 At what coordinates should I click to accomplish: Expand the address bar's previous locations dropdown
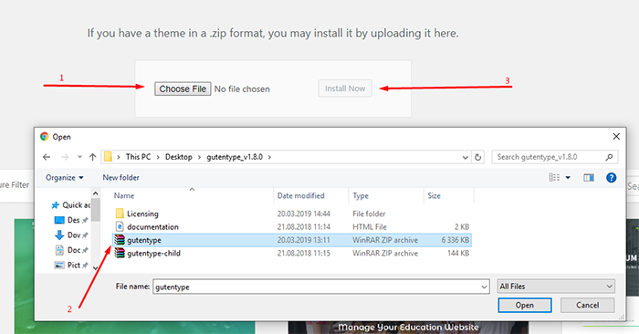pos(465,157)
